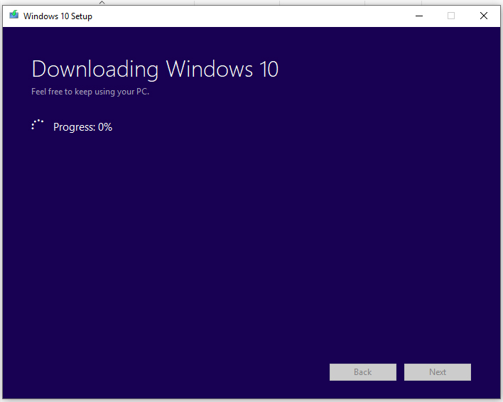
Task: Click the "Progress: 0%" text
Action: click(x=82, y=127)
